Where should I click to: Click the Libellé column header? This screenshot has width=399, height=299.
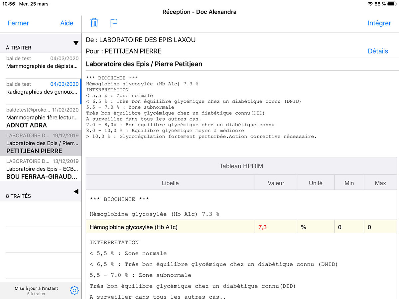coord(170,183)
